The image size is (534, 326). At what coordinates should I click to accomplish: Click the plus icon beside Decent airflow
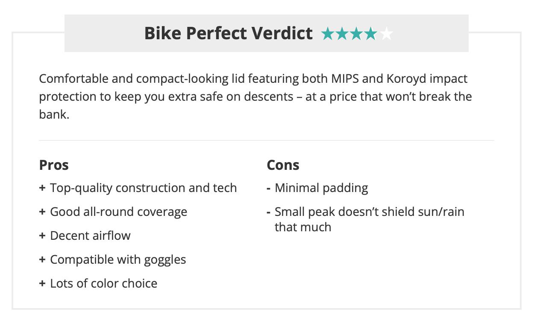(x=42, y=236)
